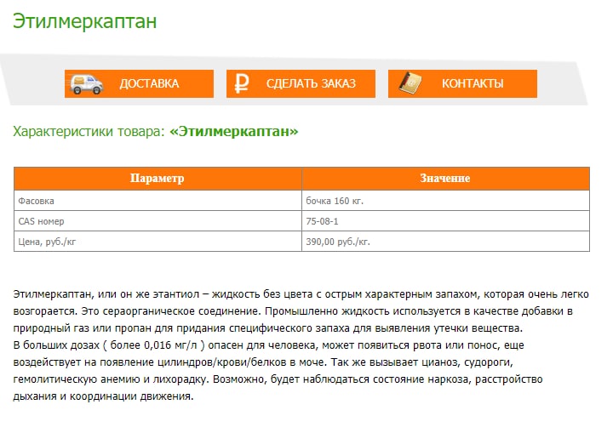Click the Значение column header
The image size is (613, 433).
pyautogui.click(x=445, y=179)
